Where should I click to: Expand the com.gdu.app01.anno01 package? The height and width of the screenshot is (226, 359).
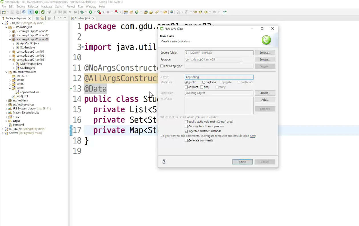click(10, 31)
